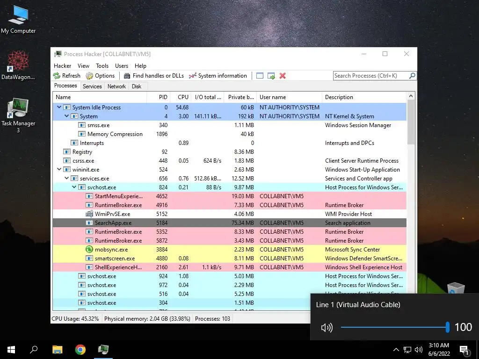The image size is (479, 359).
Task: Select the ShellExperienceH... process row
Action: coord(229,267)
